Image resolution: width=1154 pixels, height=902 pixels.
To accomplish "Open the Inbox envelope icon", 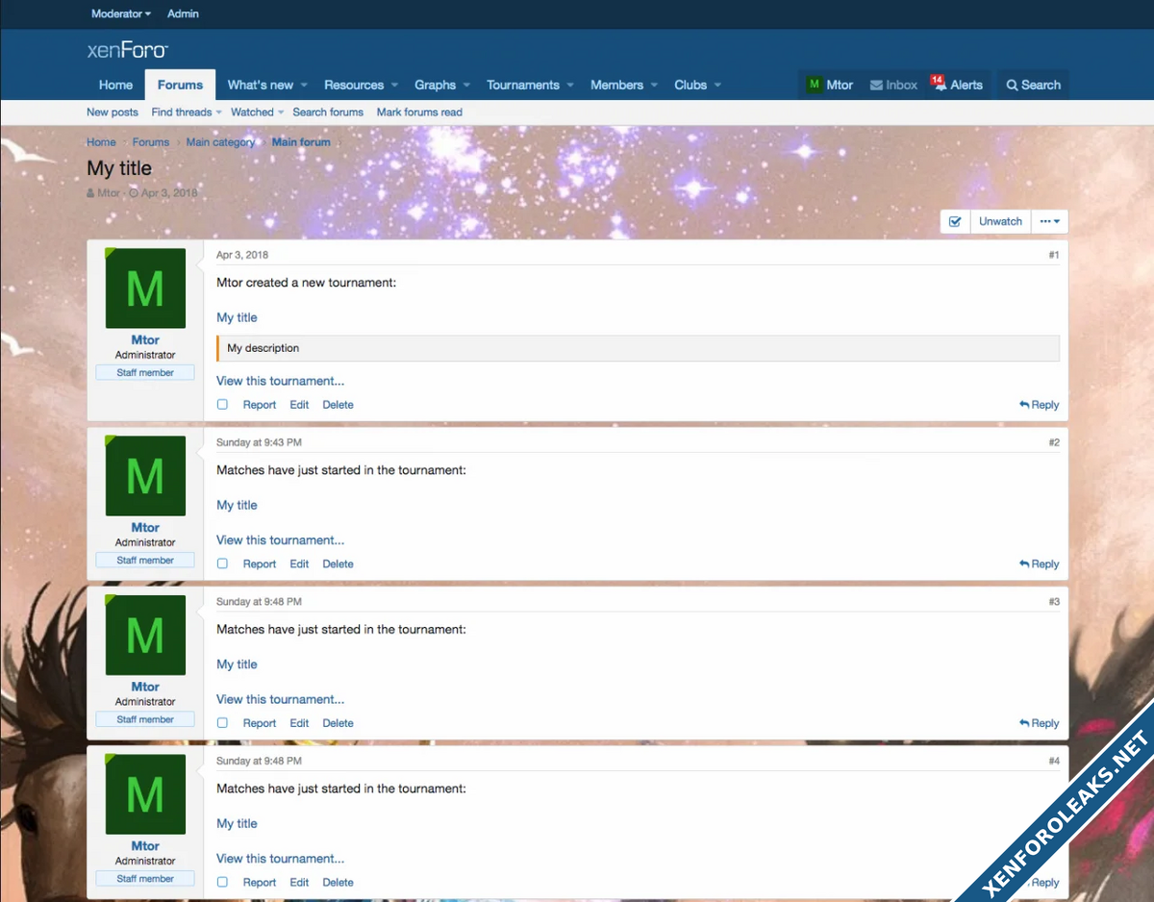I will point(876,85).
